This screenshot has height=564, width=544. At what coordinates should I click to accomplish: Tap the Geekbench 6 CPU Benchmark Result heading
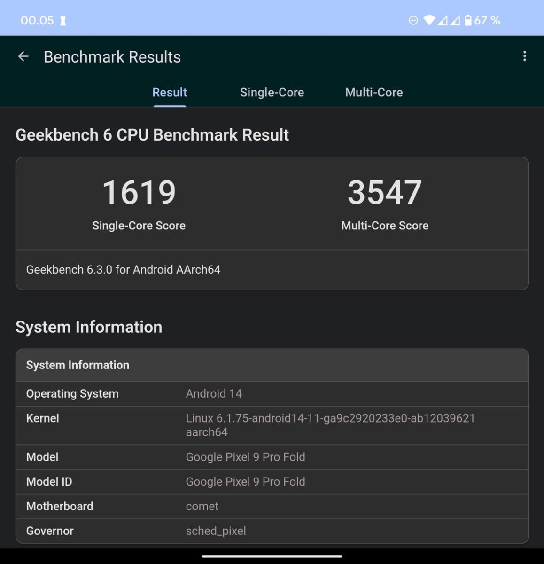[x=152, y=135]
